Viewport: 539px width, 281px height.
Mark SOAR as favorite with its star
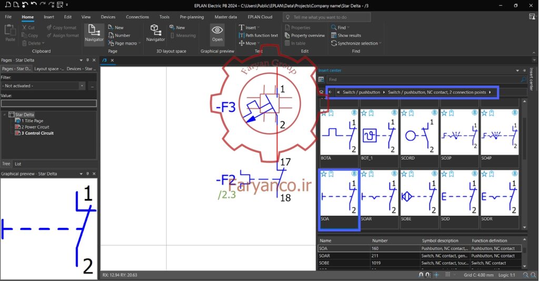coord(364,174)
